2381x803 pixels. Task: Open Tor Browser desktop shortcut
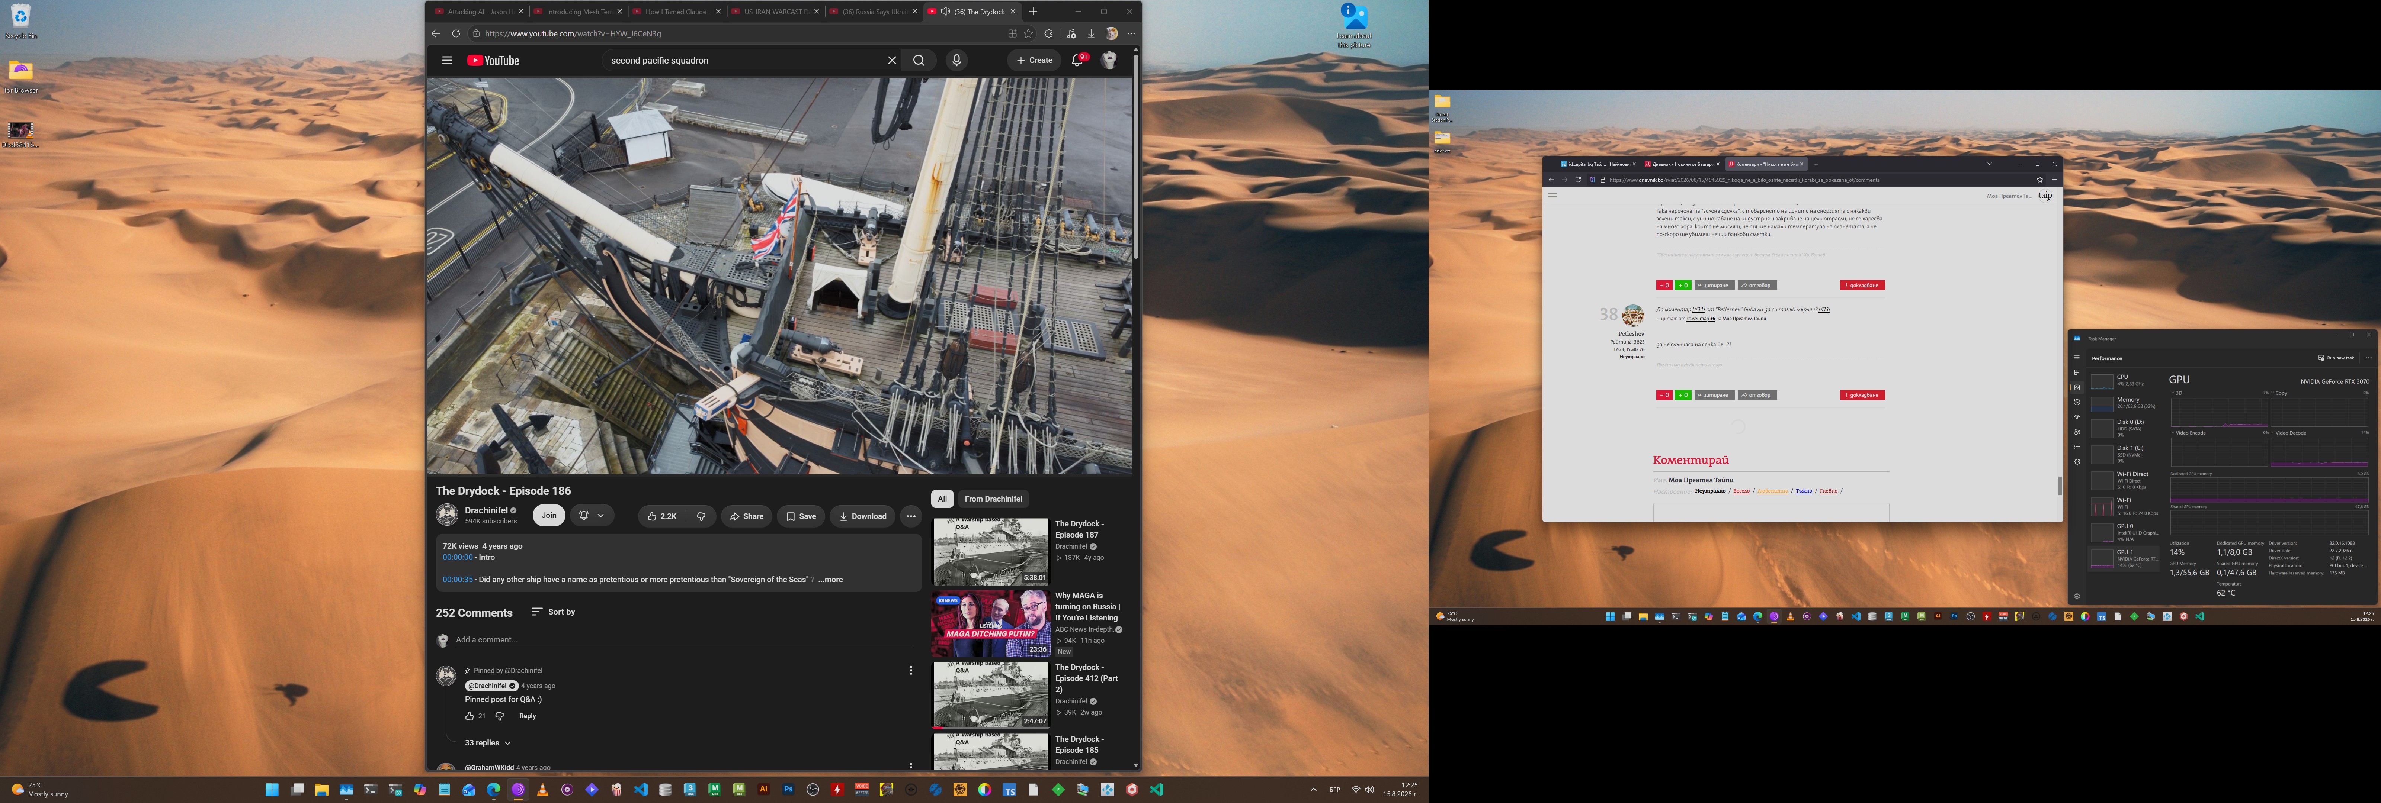pyautogui.click(x=20, y=77)
